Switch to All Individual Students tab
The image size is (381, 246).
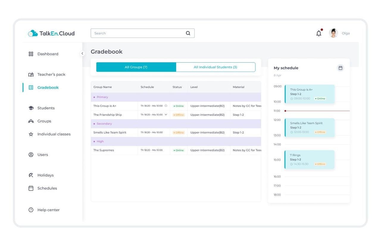(x=216, y=67)
